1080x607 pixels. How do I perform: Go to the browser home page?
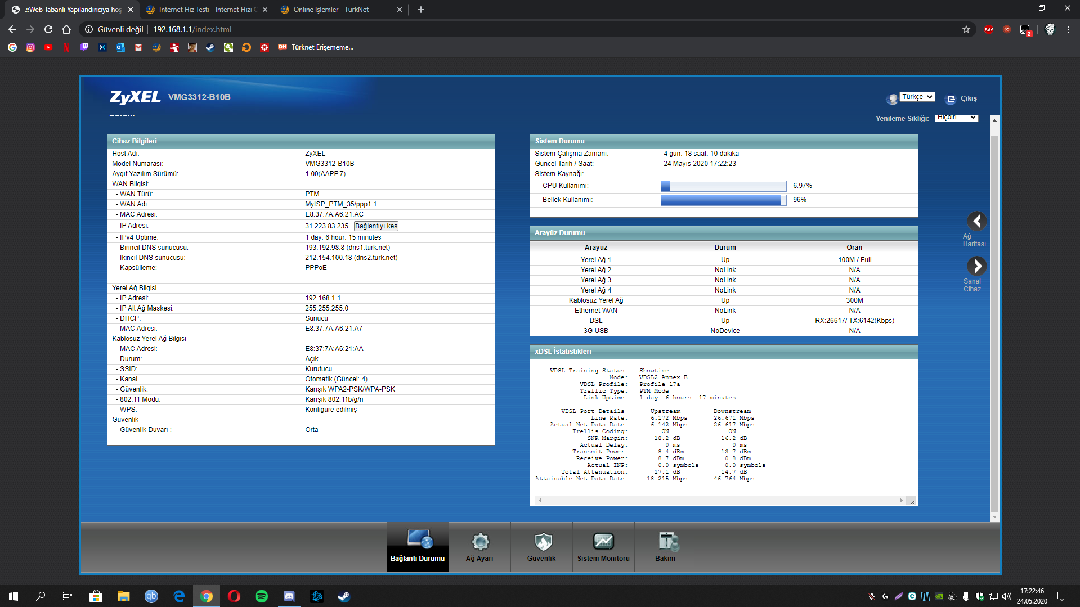66,29
